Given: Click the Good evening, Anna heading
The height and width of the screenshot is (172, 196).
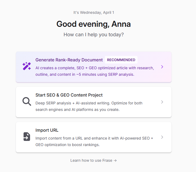Looking at the screenshot, I should pos(93,24).
